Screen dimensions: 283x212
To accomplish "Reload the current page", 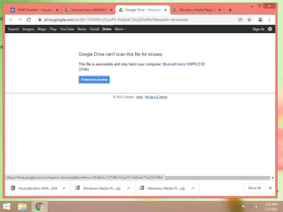I will (x=29, y=20).
